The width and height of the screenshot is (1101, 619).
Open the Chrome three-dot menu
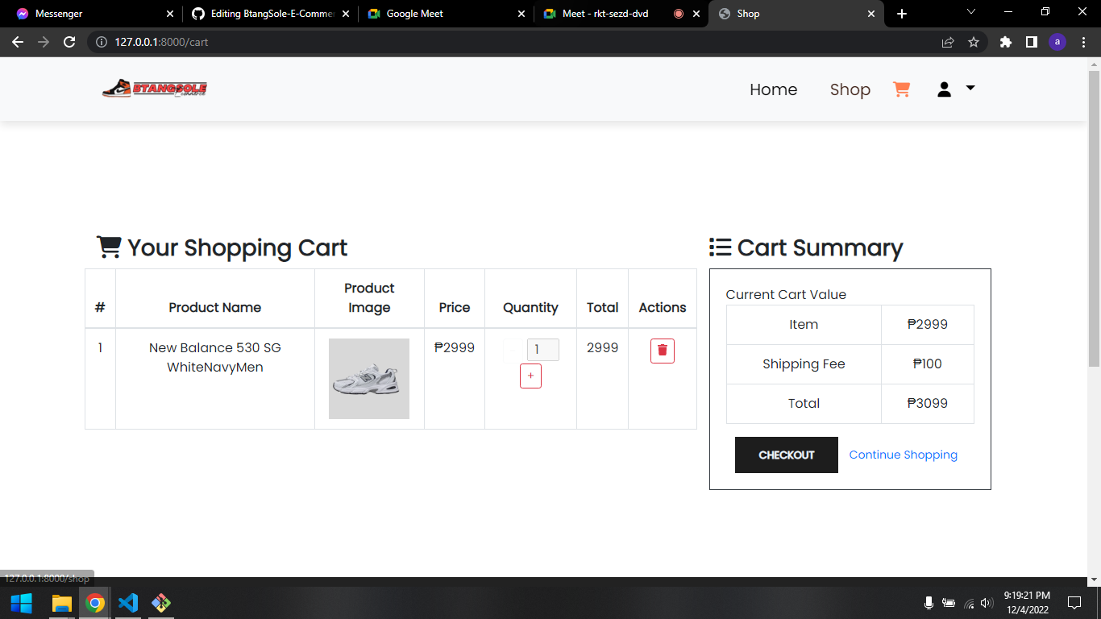tap(1083, 42)
